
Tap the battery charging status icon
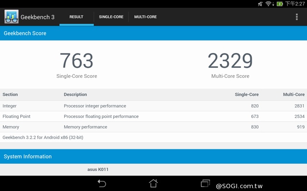[x=280, y=4]
